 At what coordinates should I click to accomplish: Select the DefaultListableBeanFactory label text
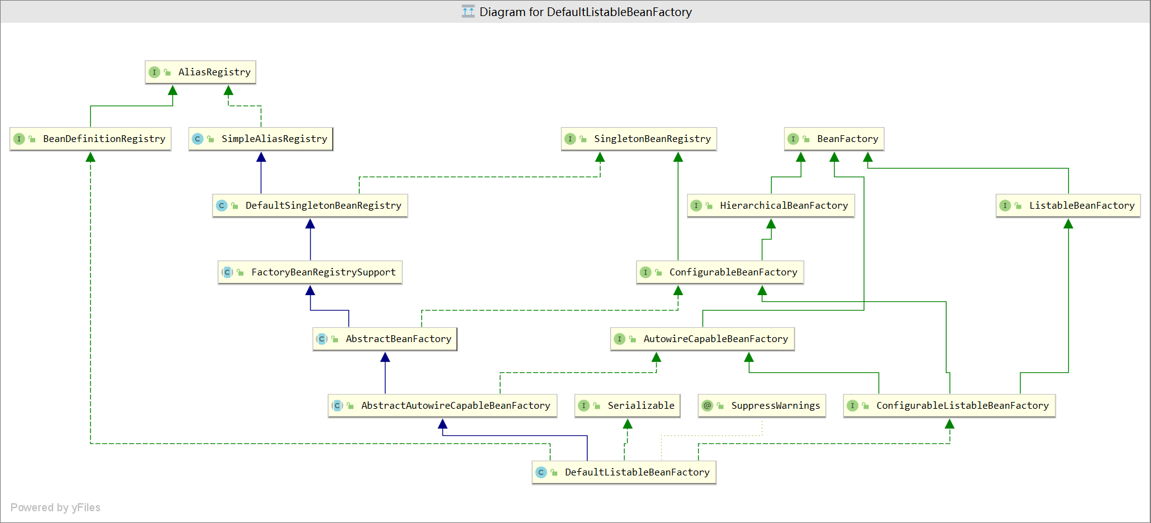[x=638, y=472]
